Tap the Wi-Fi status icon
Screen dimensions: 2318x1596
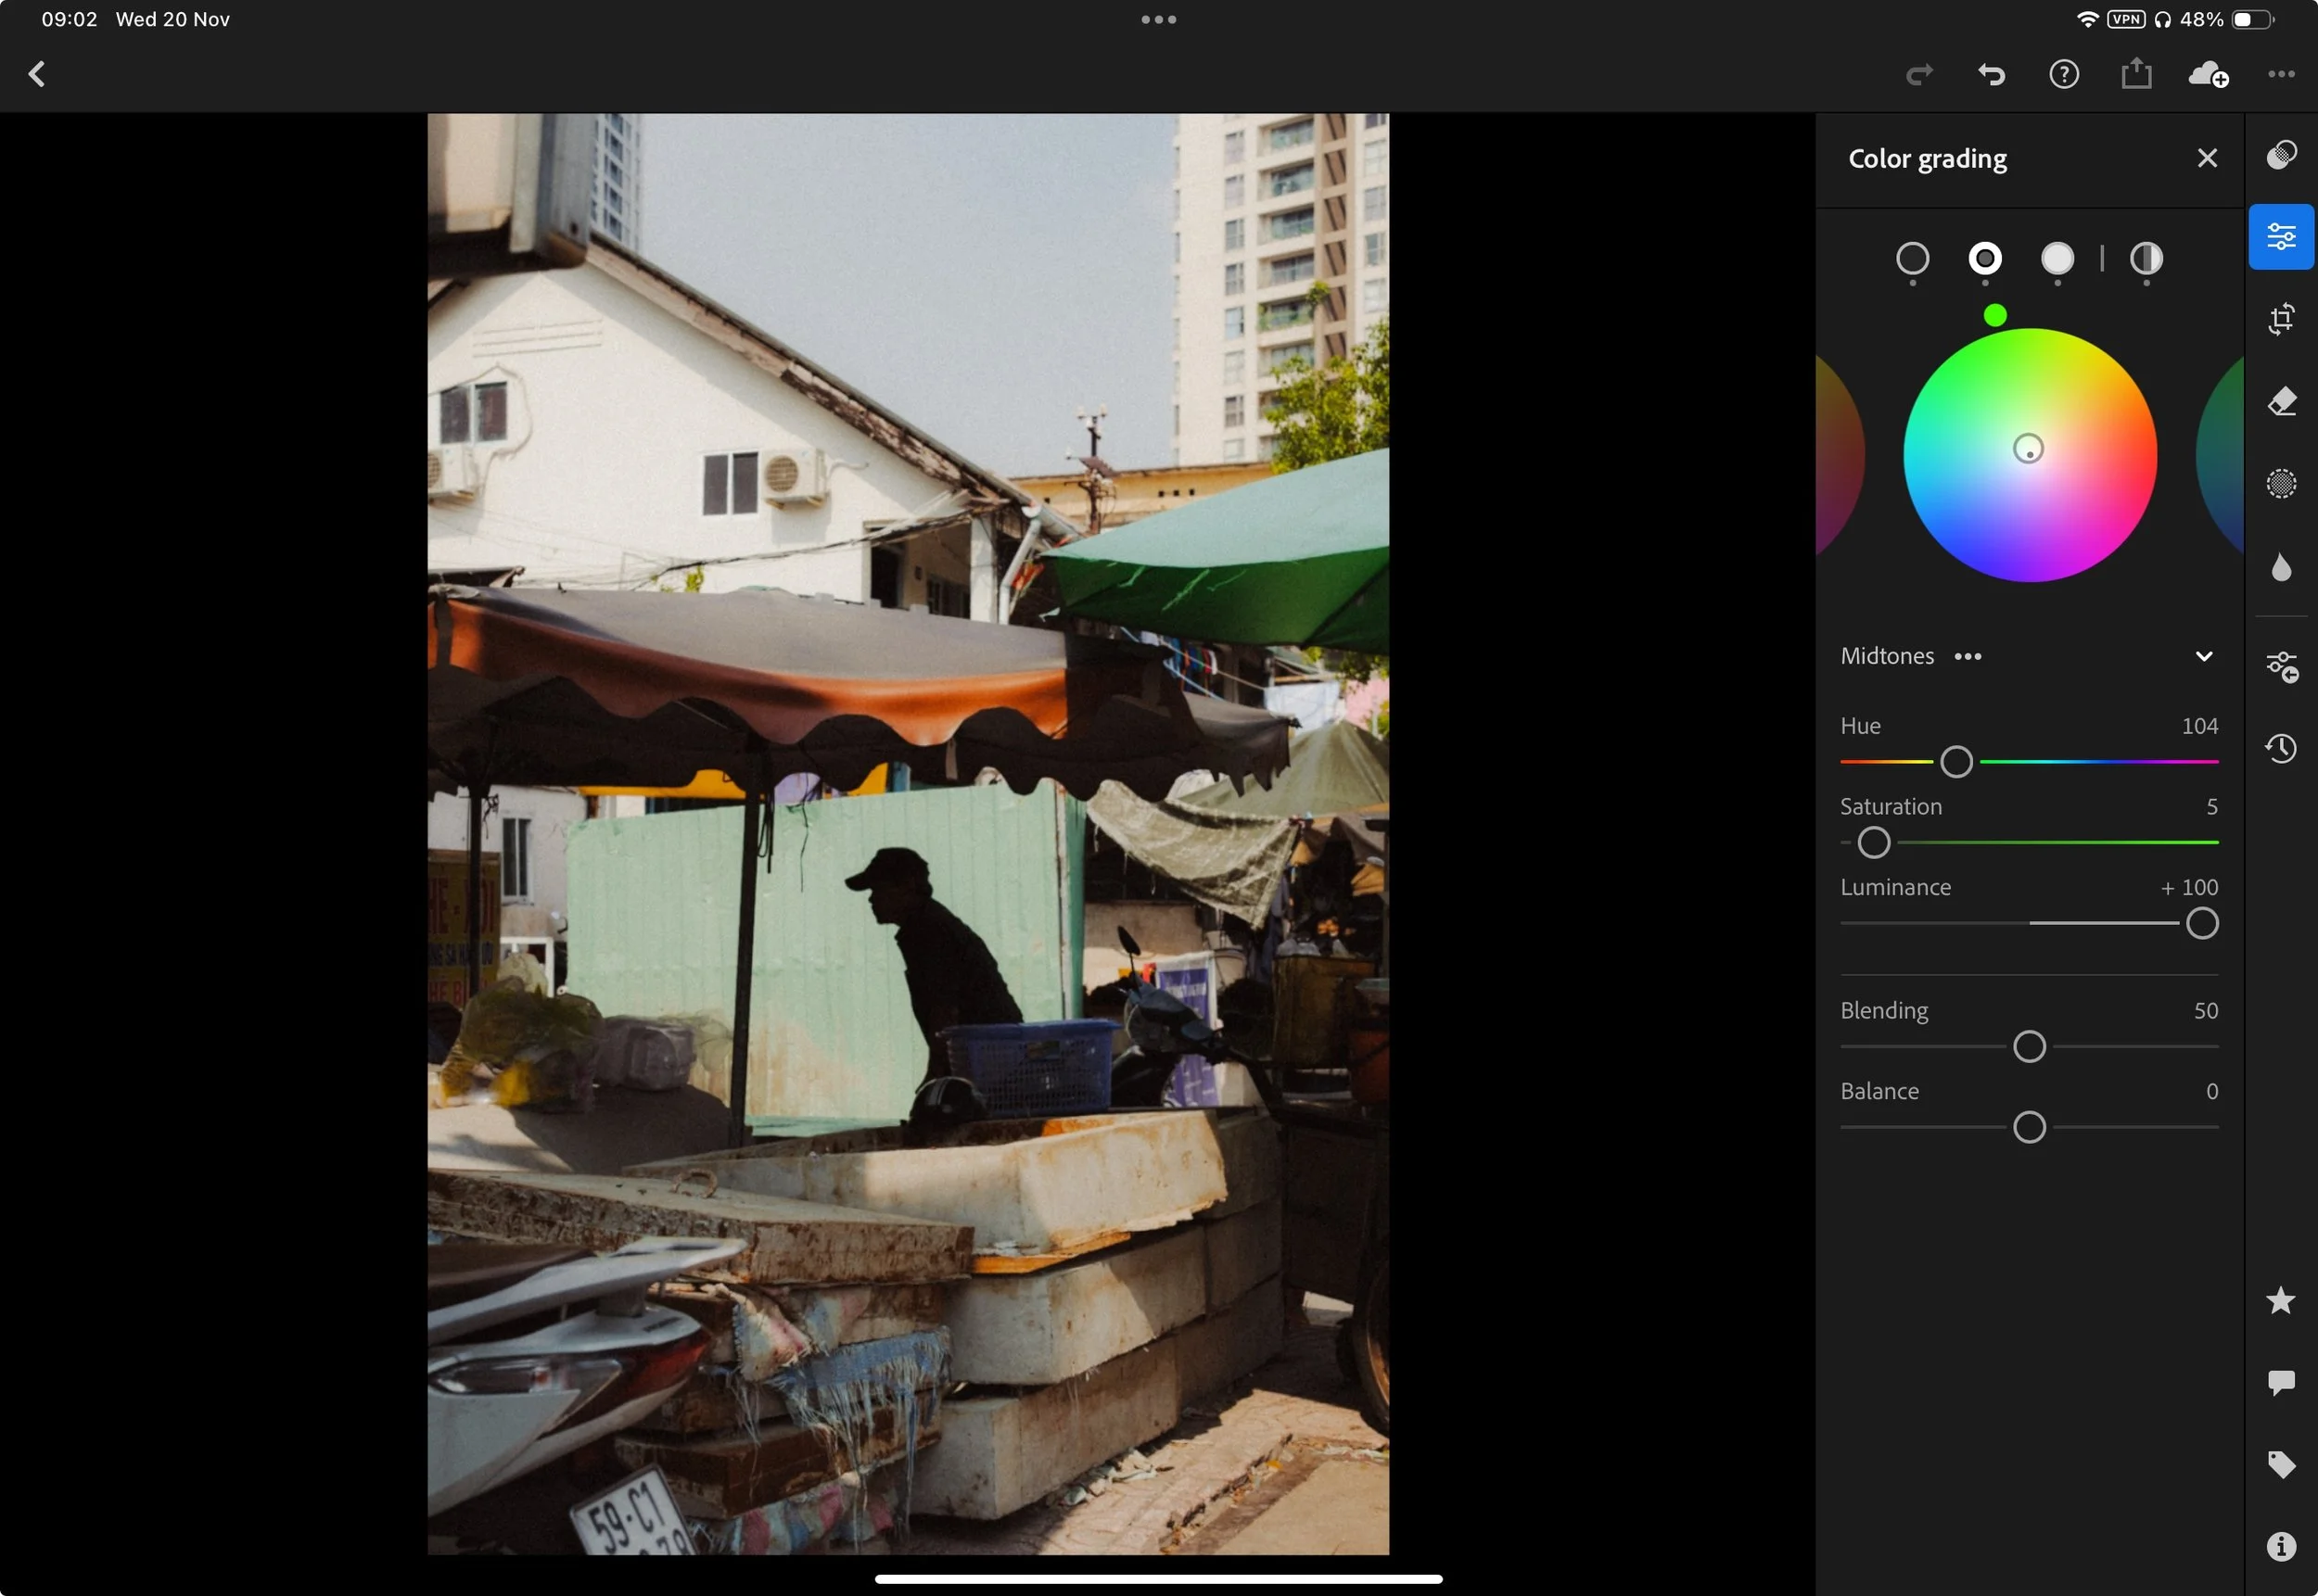point(2087,19)
